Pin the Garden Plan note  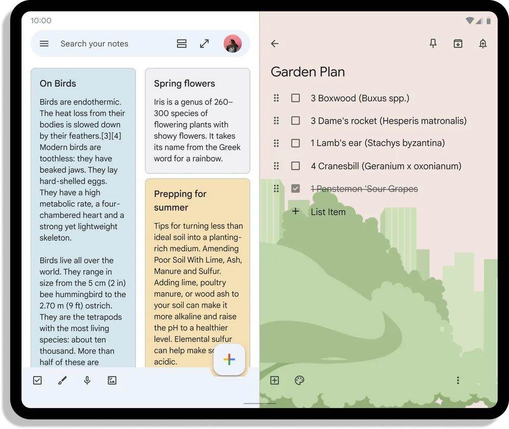tap(433, 44)
